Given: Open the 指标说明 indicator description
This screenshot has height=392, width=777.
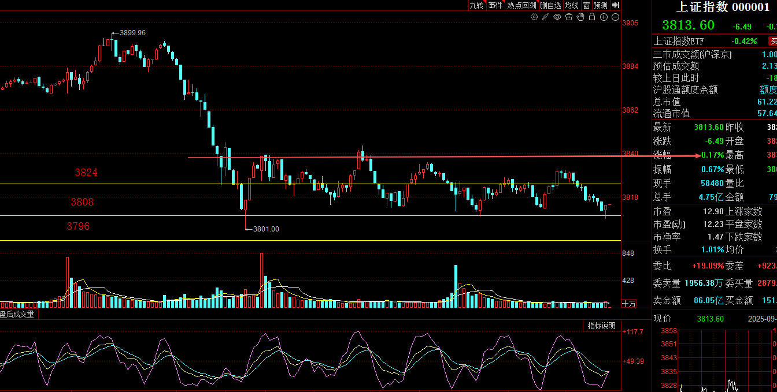Looking at the screenshot, I should pyautogui.click(x=602, y=326).
